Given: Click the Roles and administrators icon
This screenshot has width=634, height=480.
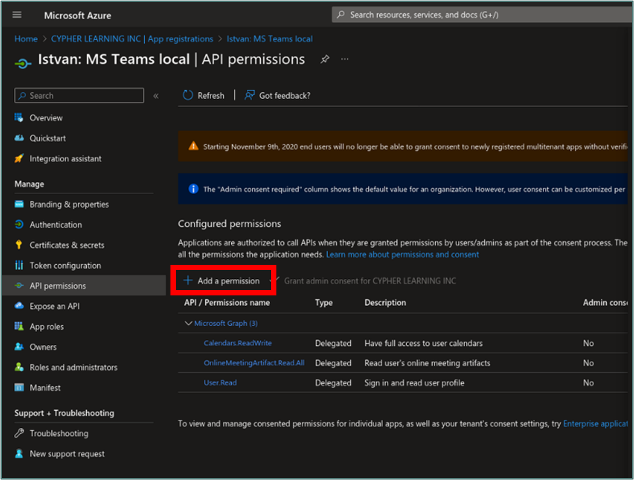Looking at the screenshot, I should point(19,367).
